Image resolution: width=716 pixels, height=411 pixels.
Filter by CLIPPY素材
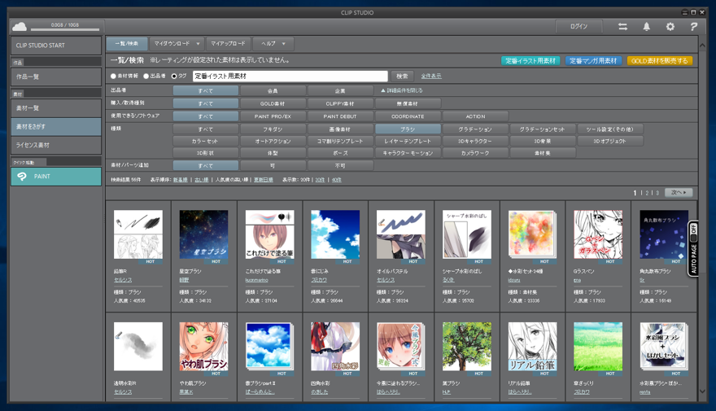point(340,103)
